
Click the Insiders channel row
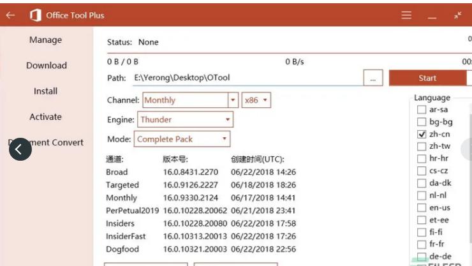click(x=201, y=223)
